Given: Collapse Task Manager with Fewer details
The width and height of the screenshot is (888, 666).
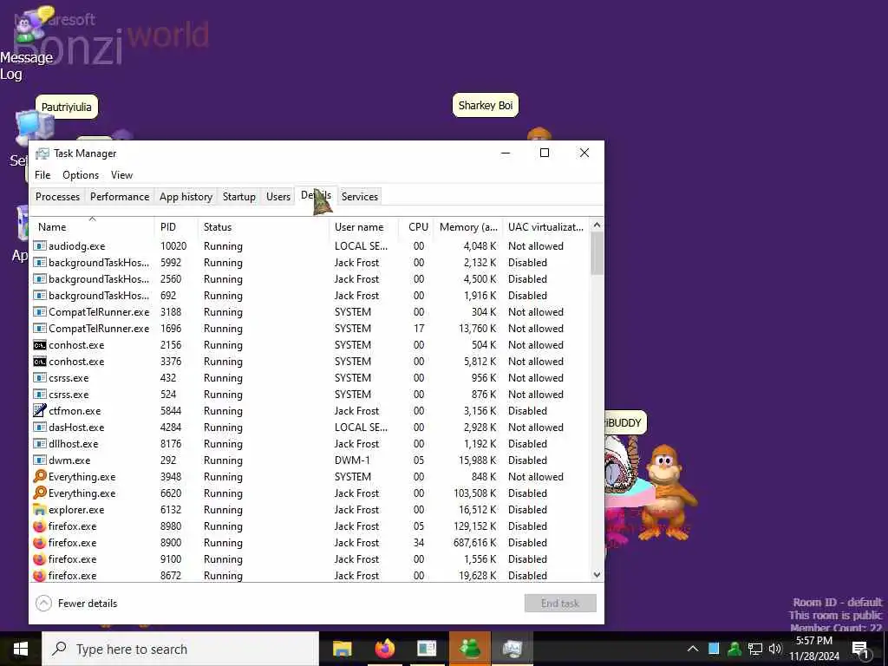Looking at the screenshot, I should 76,604.
